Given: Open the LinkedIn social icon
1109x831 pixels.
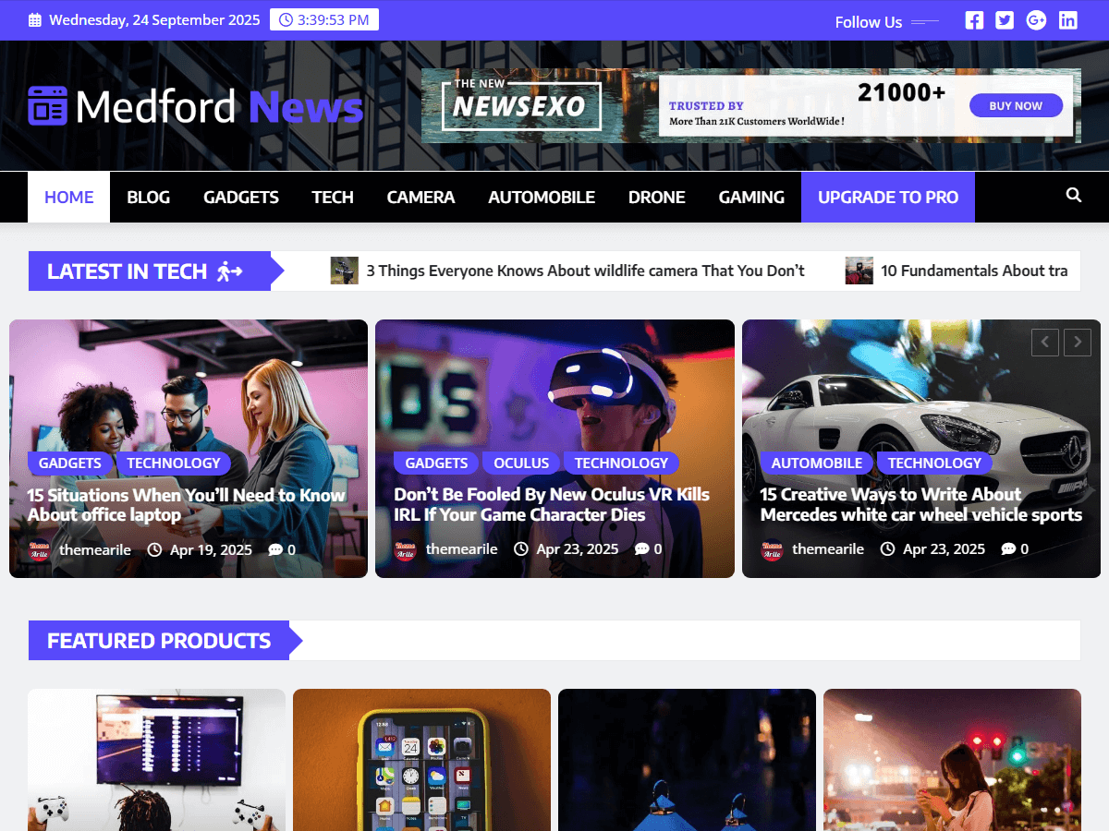Looking at the screenshot, I should point(1068,20).
